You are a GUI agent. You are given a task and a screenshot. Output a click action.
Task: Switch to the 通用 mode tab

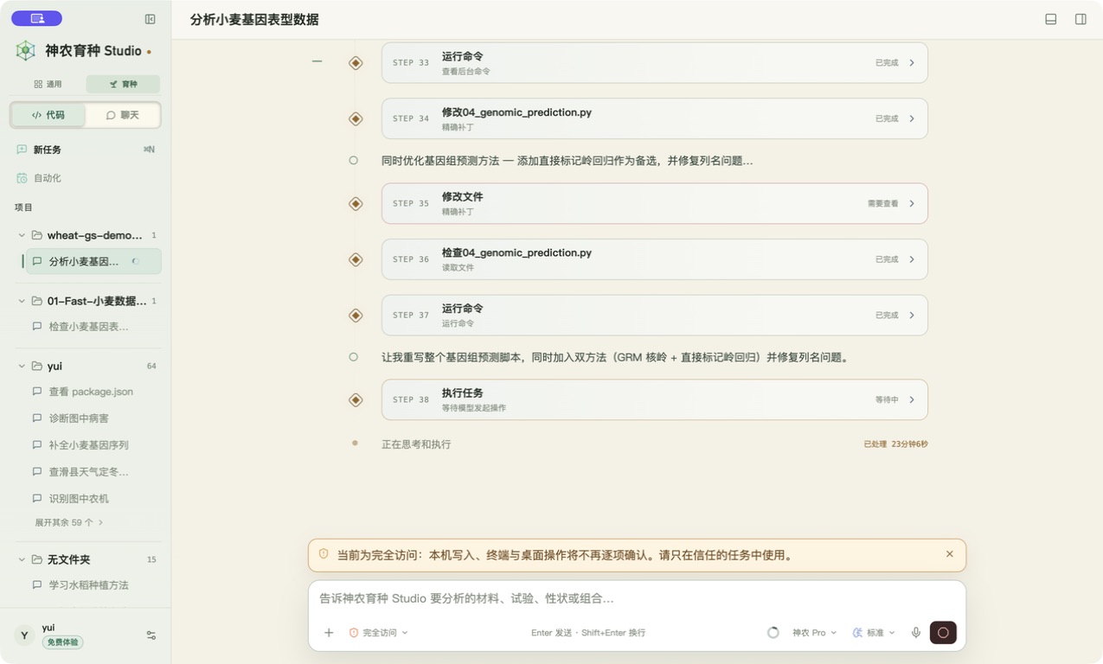[x=48, y=84]
